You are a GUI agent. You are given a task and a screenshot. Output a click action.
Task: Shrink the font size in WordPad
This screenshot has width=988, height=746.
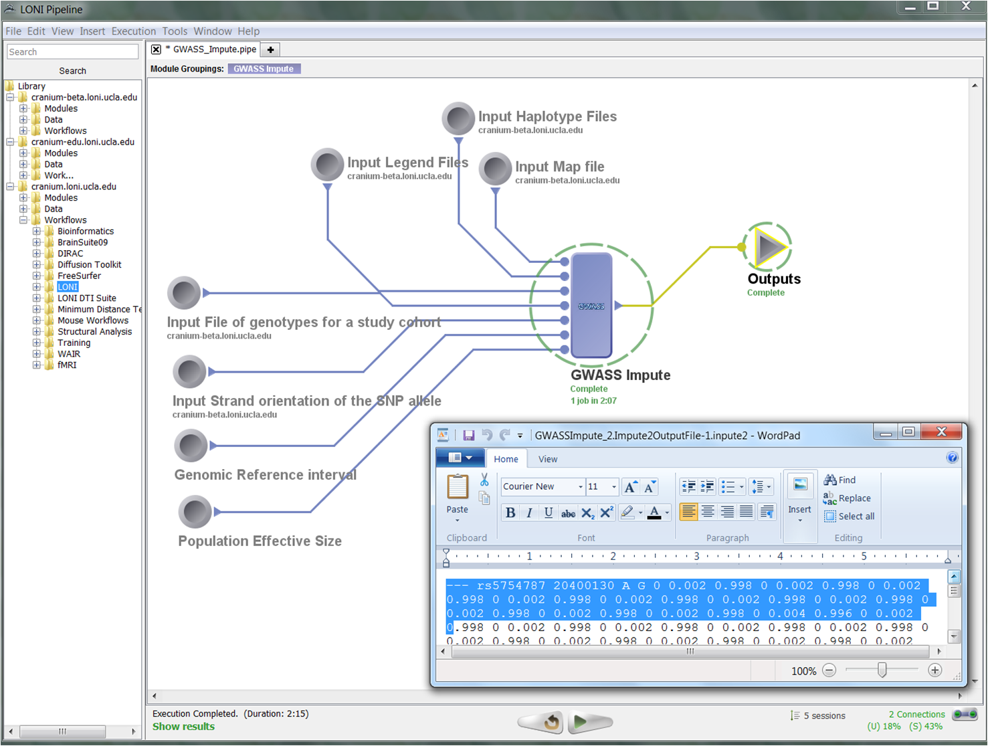650,487
